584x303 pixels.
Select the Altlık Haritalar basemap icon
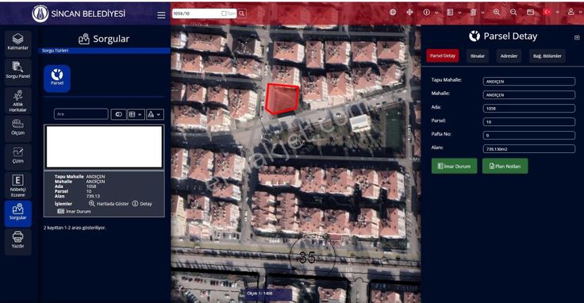[x=18, y=101]
